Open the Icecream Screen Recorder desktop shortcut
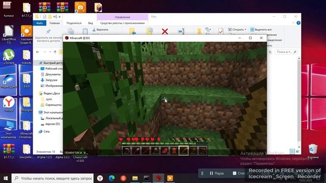The height and width of the screenshot is (183, 326). coord(26,35)
